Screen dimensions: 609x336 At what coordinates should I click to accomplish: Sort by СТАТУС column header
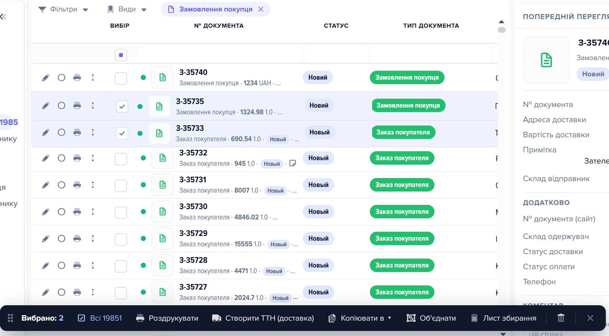pos(336,26)
